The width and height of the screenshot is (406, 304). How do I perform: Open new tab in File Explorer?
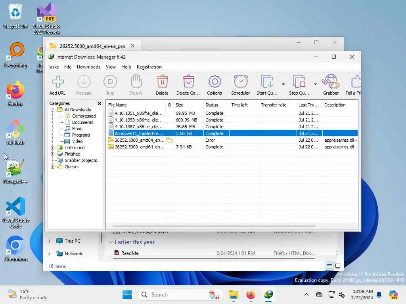click(x=150, y=46)
